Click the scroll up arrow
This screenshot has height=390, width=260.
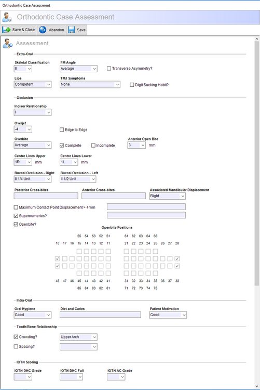pos(257,39)
